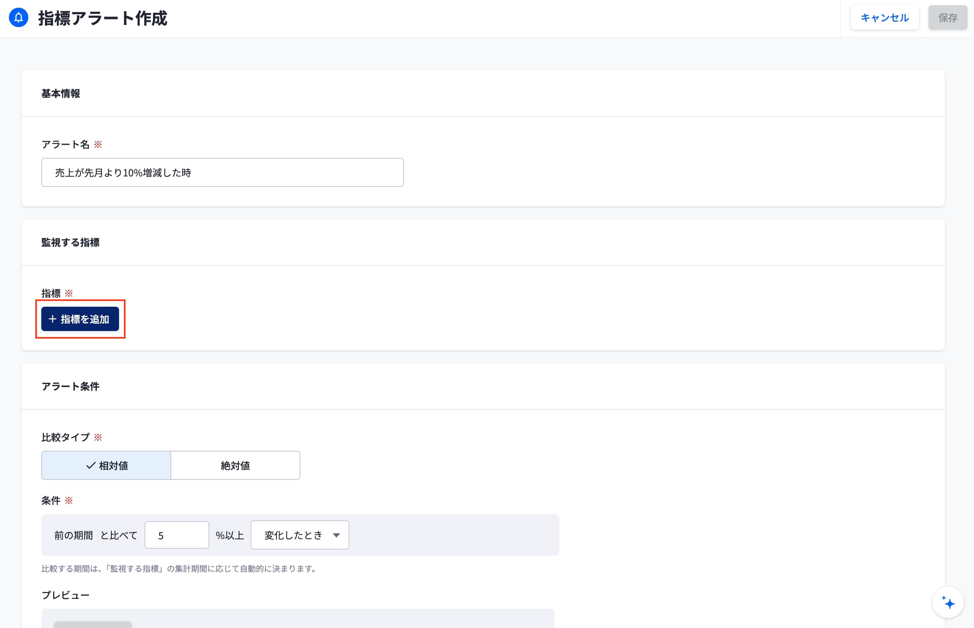Click the 指標 field label
Viewport: 974px width, 628px height.
[51, 294]
